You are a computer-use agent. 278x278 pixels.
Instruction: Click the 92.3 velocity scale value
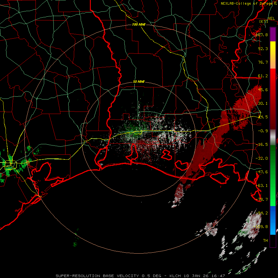pyautogui.click(x=263, y=48)
